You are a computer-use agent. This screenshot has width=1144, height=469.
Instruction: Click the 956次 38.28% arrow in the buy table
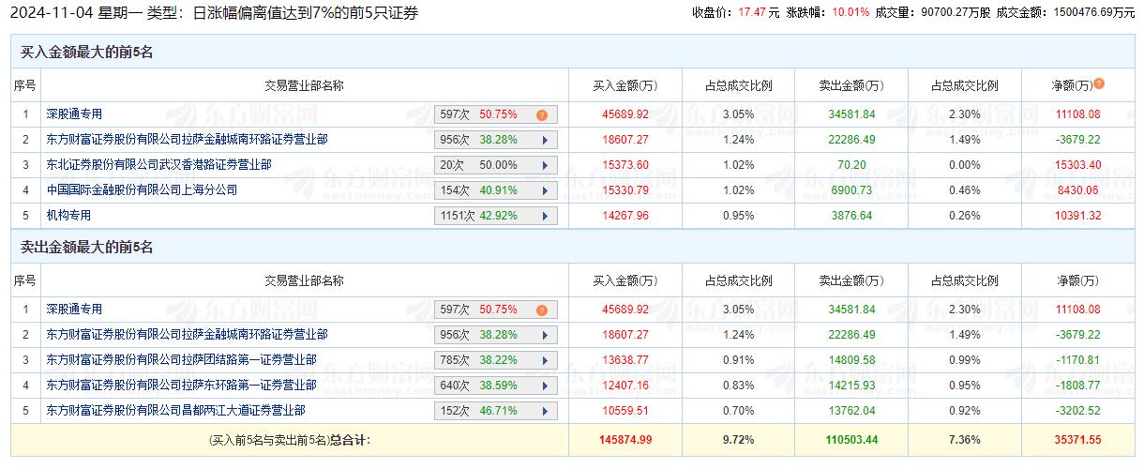point(545,140)
